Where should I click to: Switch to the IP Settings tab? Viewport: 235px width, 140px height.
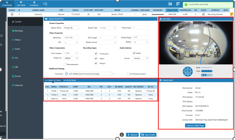(x=69, y=80)
